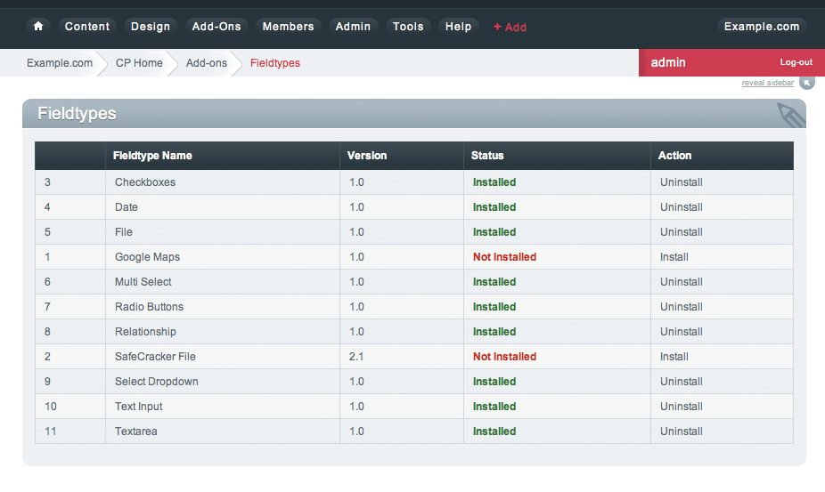825x492 pixels.
Task: Click the Version column header
Action: 402,156
